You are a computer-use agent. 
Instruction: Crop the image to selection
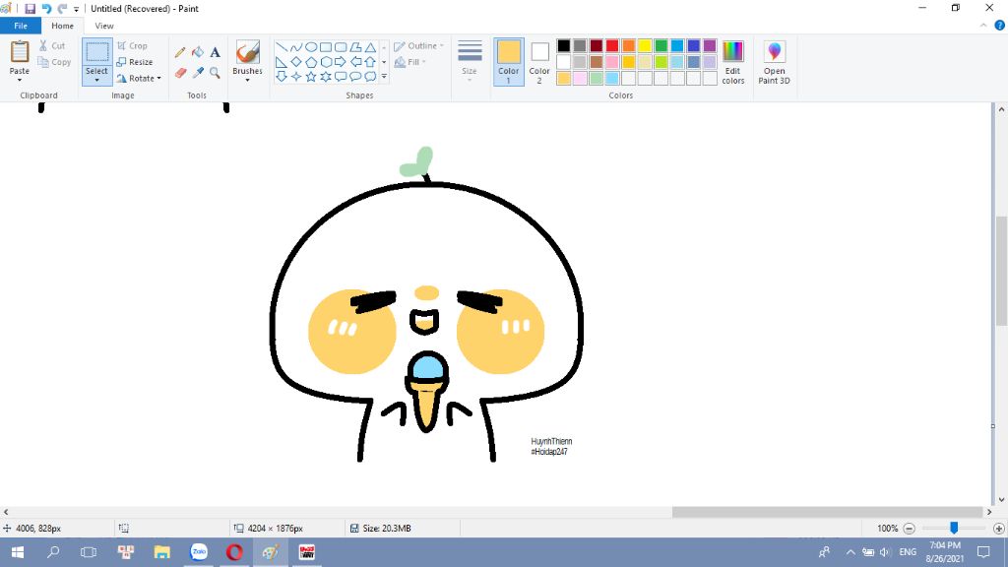[x=133, y=45]
